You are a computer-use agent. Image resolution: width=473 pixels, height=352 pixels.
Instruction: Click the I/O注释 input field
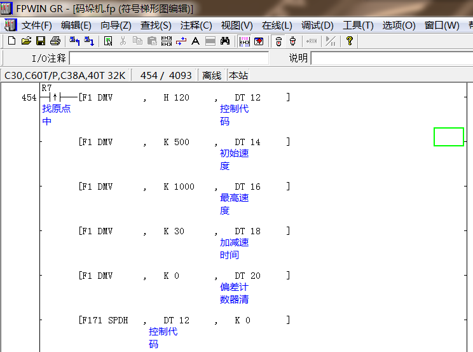pyautogui.click(x=168, y=59)
